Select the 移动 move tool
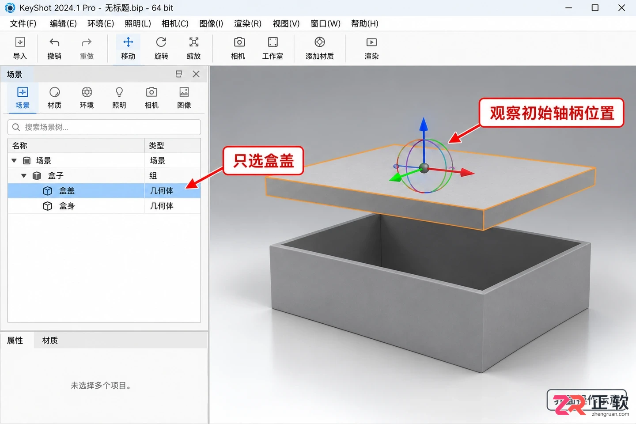This screenshot has height=424, width=636. pos(128,48)
